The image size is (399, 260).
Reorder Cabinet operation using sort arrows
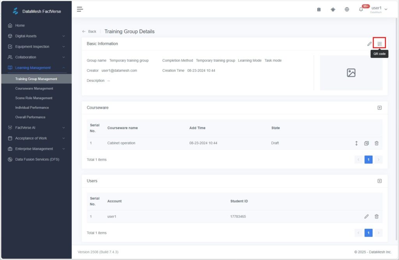(356, 143)
